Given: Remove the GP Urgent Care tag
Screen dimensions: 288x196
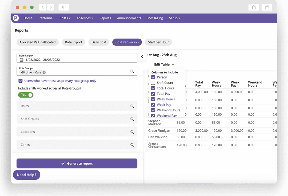Looking at the screenshot, I should click(44, 73).
